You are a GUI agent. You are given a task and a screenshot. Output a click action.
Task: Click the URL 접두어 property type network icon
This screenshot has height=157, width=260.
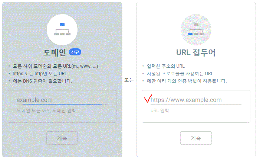pyautogui.click(x=196, y=29)
